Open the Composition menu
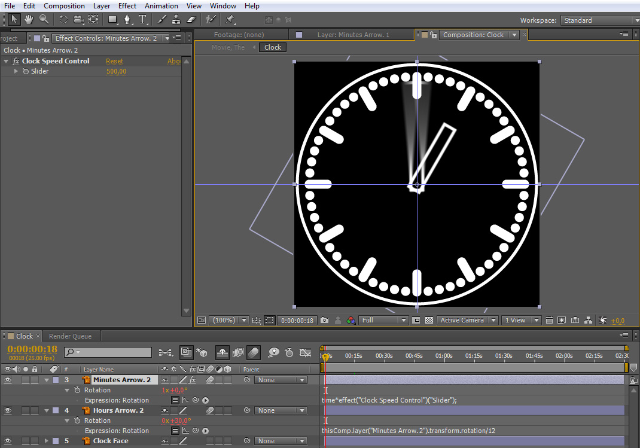 pos(64,6)
